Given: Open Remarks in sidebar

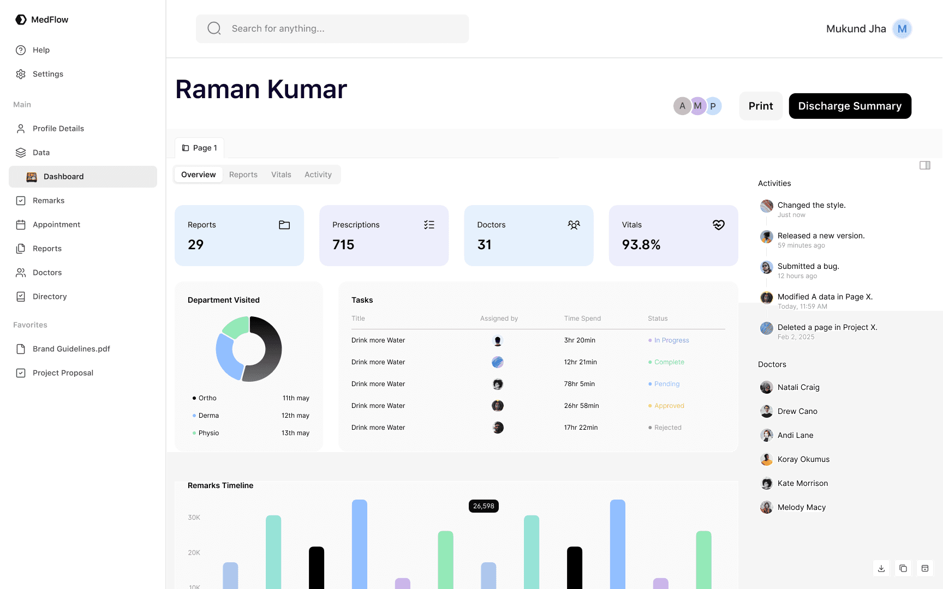Looking at the screenshot, I should (83, 201).
